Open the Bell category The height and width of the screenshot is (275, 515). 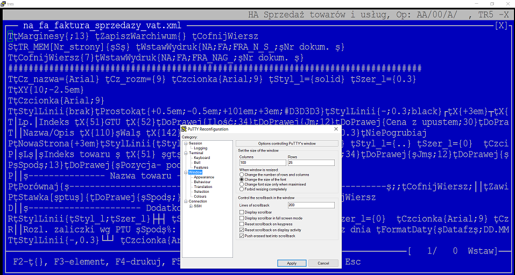pyautogui.click(x=197, y=163)
